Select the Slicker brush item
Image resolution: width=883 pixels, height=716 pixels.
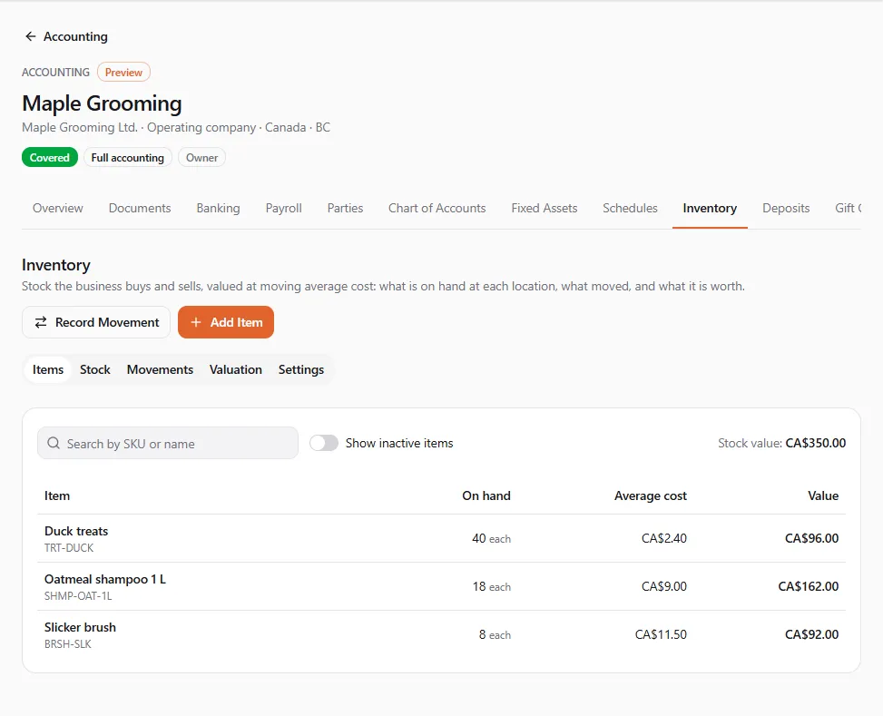pos(441,635)
